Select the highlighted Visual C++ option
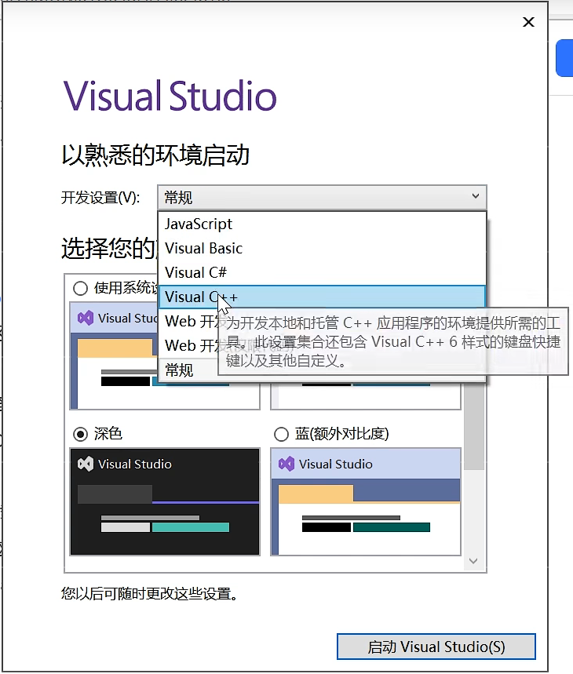The width and height of the screenshot is (573, 674). pos(322,297)
